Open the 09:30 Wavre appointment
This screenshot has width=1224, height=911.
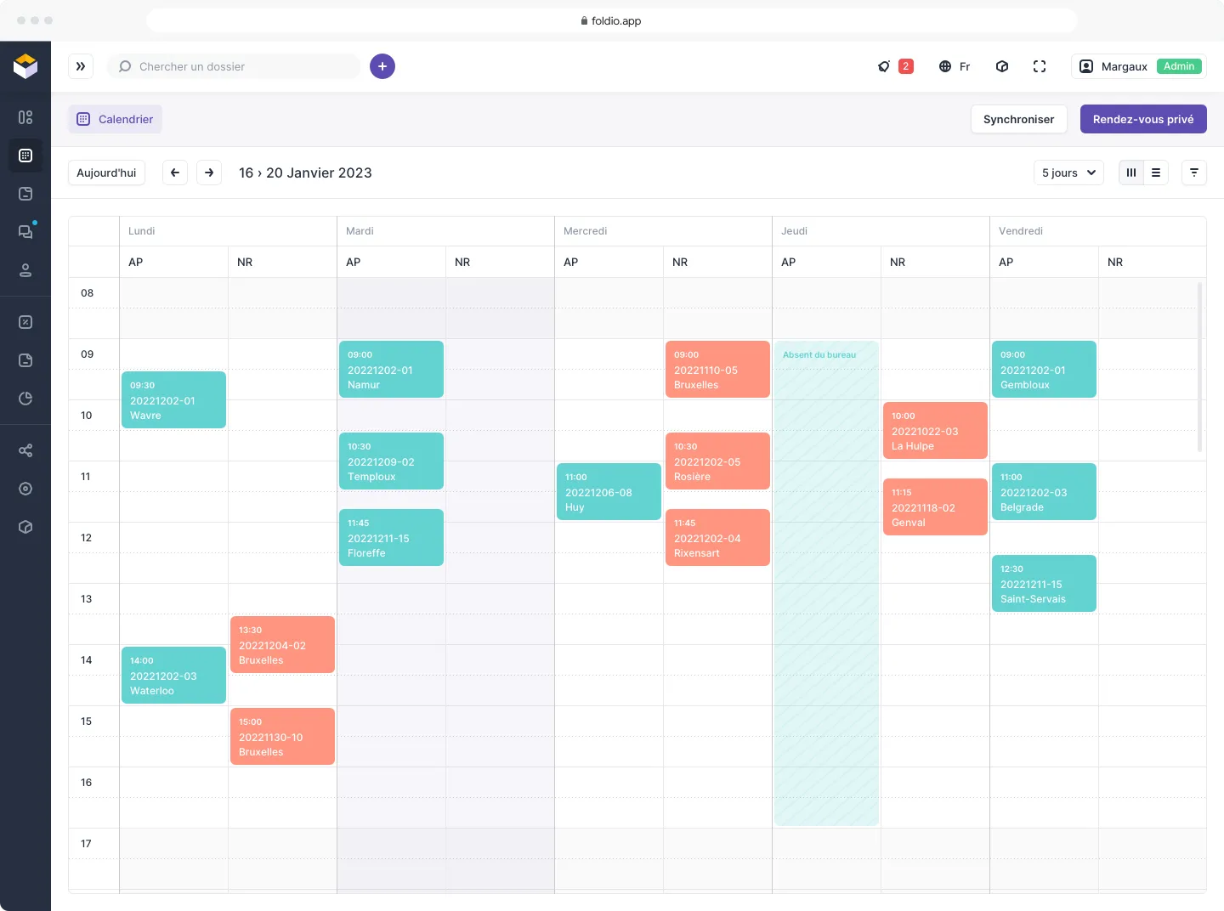173,399
